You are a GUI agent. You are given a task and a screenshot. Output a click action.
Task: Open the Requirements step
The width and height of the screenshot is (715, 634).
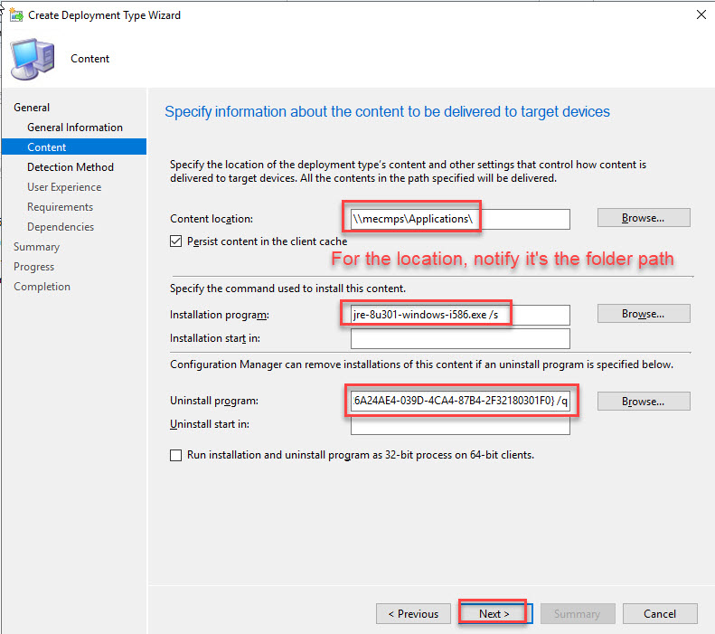pos(60,207)
